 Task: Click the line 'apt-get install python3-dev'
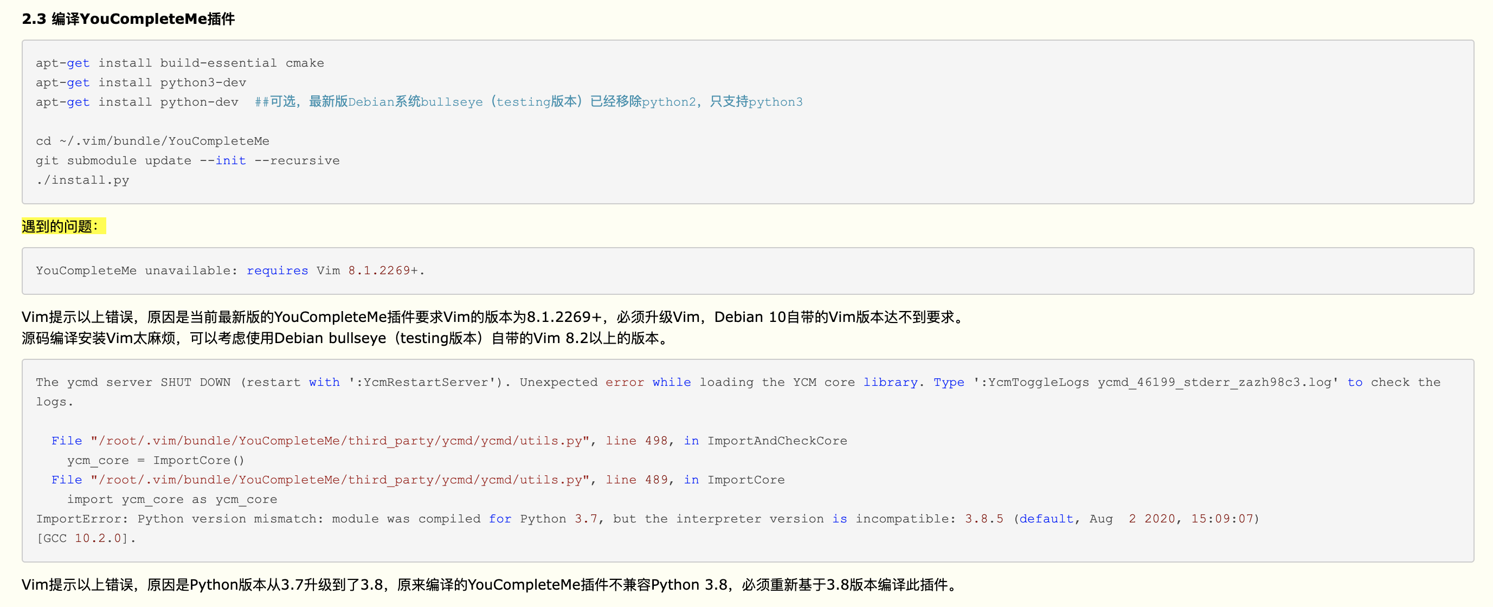coord(141,82)
